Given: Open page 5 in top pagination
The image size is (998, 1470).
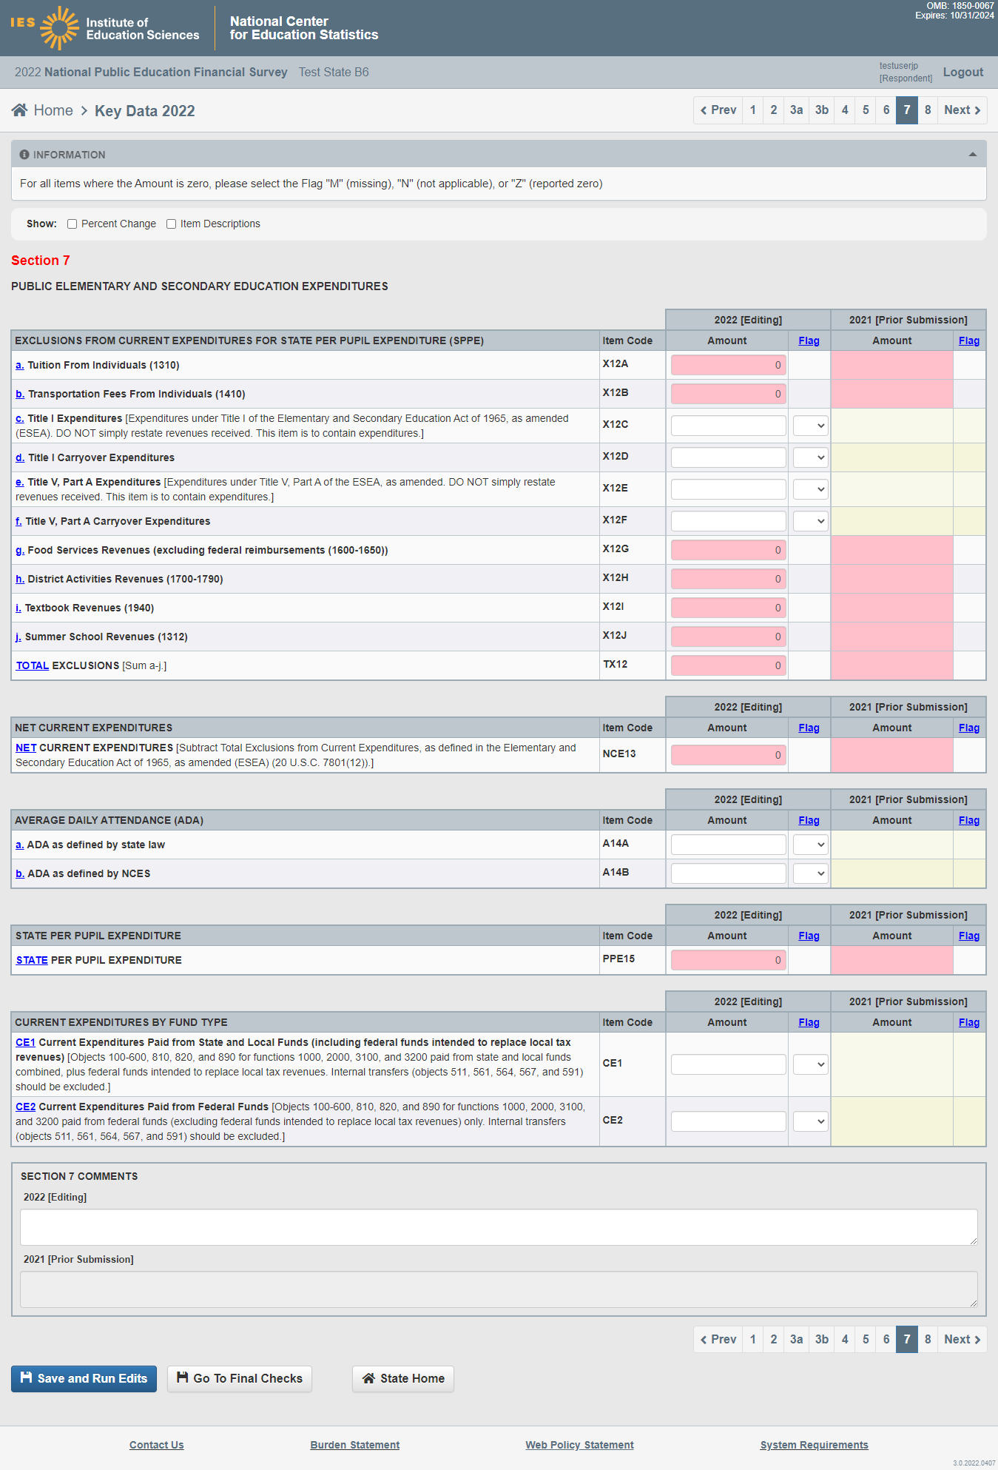Looking at the screenshot, I should pyautogui.click(x=866, y=110).
